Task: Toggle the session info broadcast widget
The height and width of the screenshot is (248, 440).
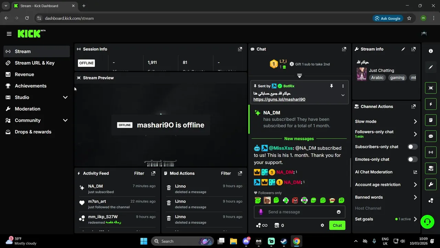Action: (x=431, y=152)
